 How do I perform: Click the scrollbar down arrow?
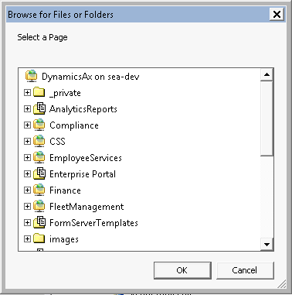pos(267,244)
